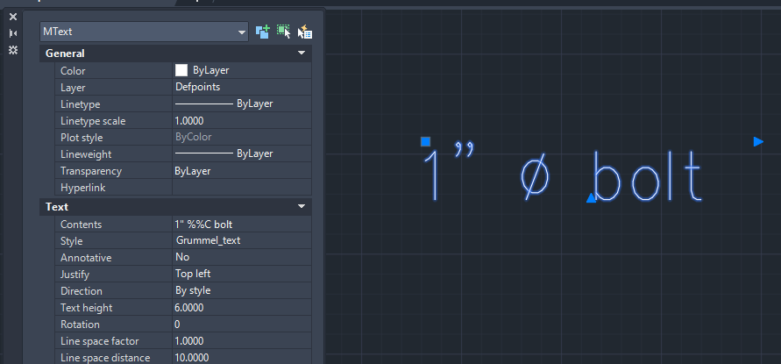Edit the Line space factor 1.0000

[x=242, y=341]
